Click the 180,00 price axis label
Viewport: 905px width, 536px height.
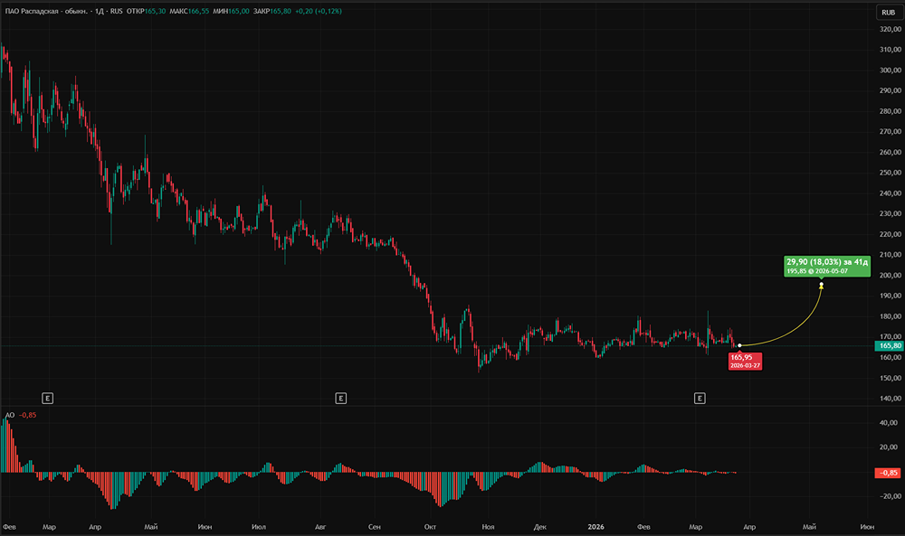pyautogui.click(x=891, y=316)
